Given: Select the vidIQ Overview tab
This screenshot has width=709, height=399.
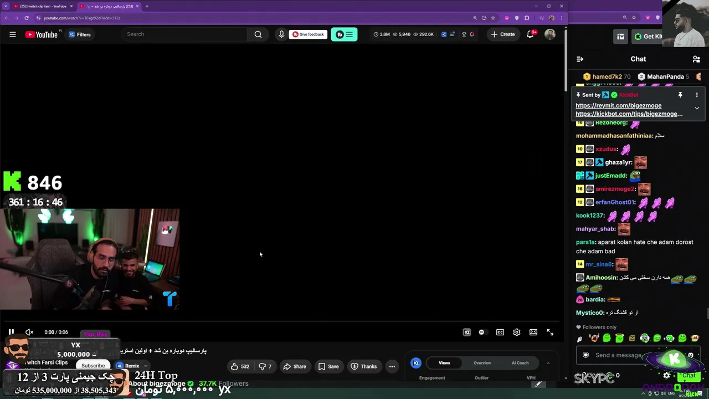Looking at the screenshot, I should tap(482, 363).
